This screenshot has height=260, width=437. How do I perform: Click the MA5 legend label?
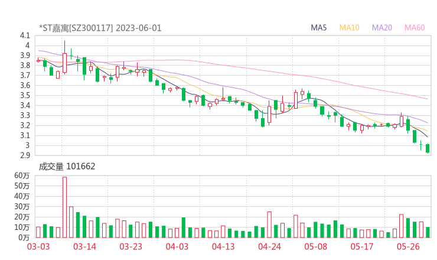point(318,28)
